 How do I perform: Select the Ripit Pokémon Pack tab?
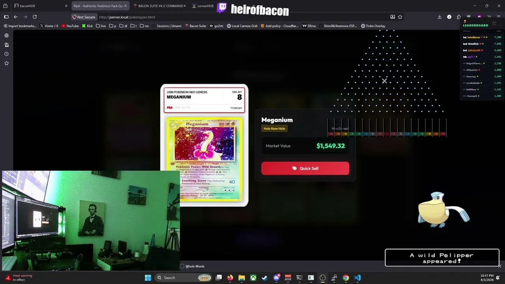point(100,6)
